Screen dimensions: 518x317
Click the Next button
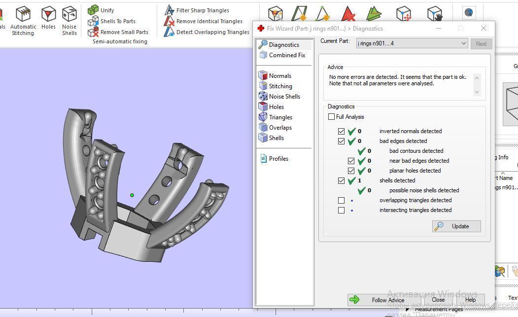coord(481,44)
